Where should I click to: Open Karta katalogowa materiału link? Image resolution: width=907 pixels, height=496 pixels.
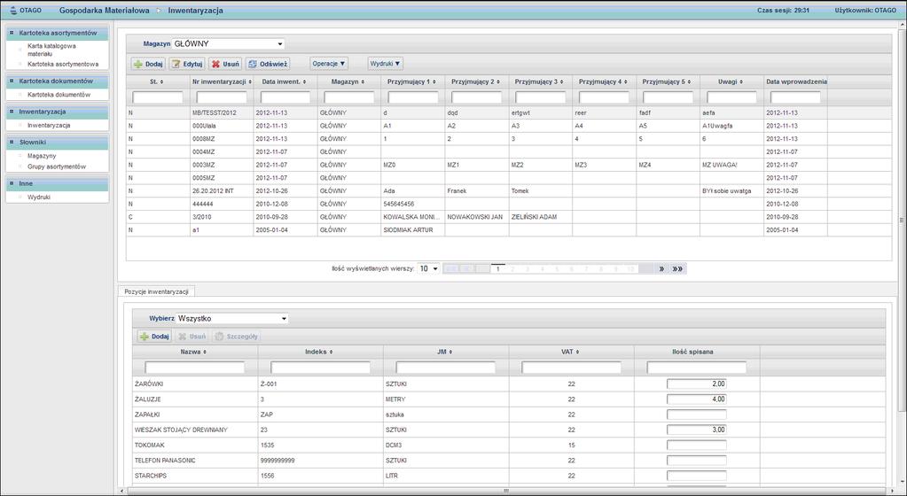[51, 50]
